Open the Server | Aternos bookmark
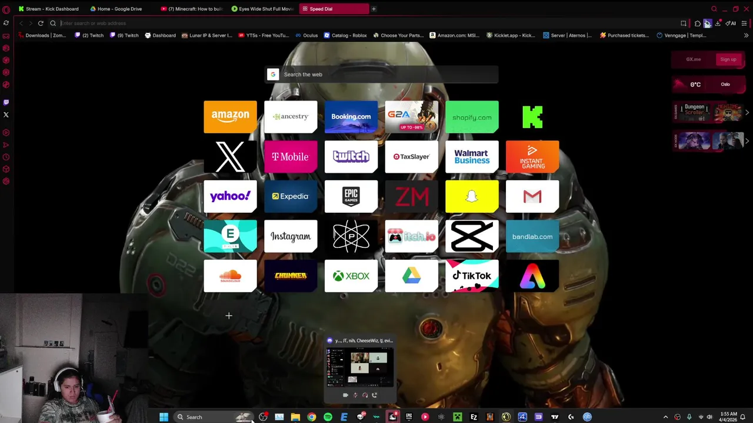The height and width of the screenshot is (423, 753). click(567, 35)
